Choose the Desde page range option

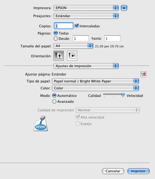[x=56, y=39]
